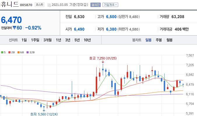Click the 하한가 4,580 lower limit text
The height and width of the screenshot is (116, 197).
(128, 29)
